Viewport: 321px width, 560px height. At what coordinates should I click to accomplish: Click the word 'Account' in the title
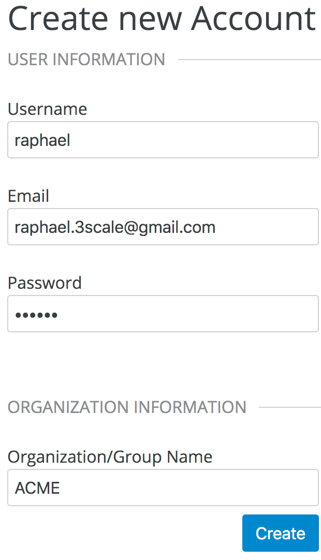[x=253, y=19]
